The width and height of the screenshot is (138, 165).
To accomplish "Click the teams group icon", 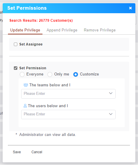I will click(x=26, y=85).
